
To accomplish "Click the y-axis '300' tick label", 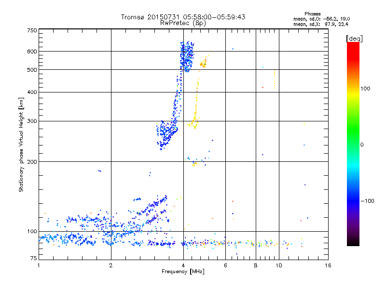I will click(32, 121).
